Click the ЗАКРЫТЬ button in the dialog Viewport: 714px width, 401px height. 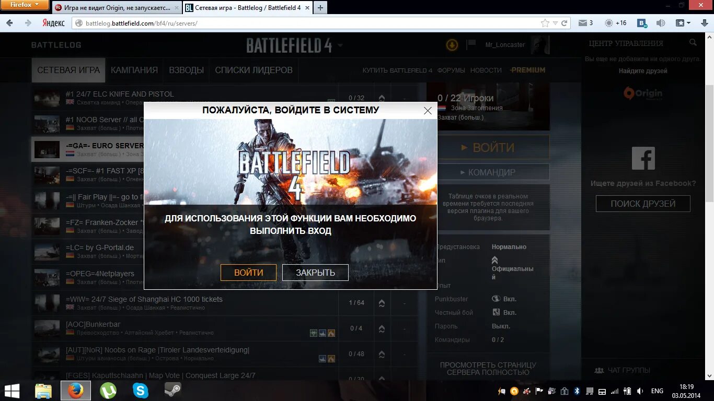coord(315,273)
